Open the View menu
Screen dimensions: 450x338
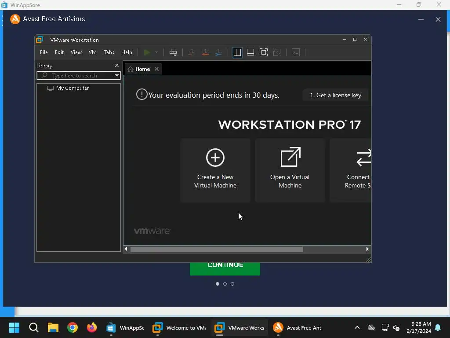pyautogui.click(x=76, y=52)
